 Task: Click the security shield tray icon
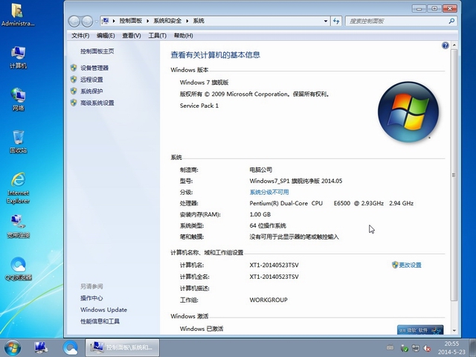pyautogui.click(x=404, y=348)
